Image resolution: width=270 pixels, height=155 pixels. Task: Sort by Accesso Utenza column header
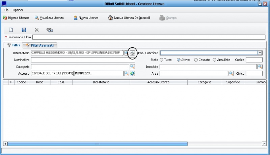(x=158, y=82)
